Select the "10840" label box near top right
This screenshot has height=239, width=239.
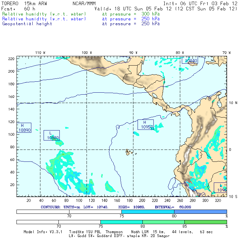click(x=190, y=60)
